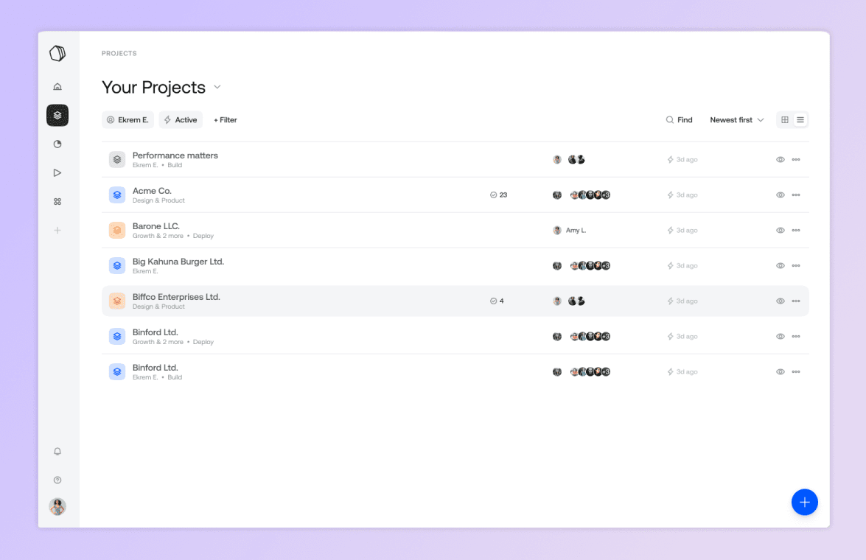Expand the Your Projects title dropdown
The height and width of the screenshot is (560, 866).
[x=217, y=87]
